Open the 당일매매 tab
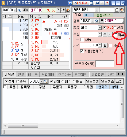The height and width of the screenshot is (137, 127). (x=48, y=75)
